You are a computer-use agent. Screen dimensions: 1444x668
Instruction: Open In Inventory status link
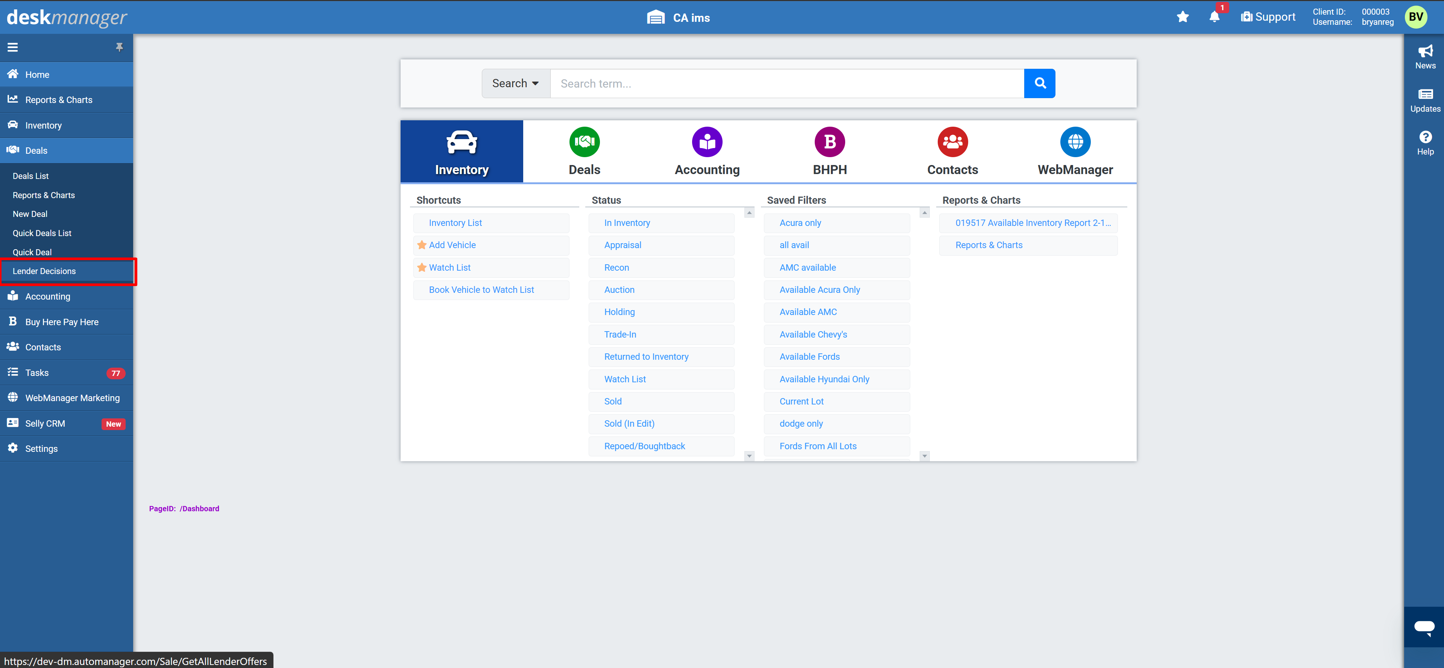[662, 223]
